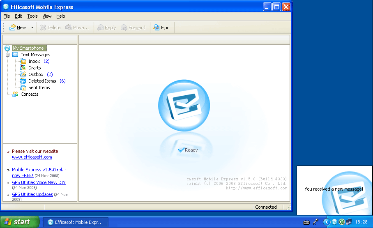Open the Help menu

point(61,16)
